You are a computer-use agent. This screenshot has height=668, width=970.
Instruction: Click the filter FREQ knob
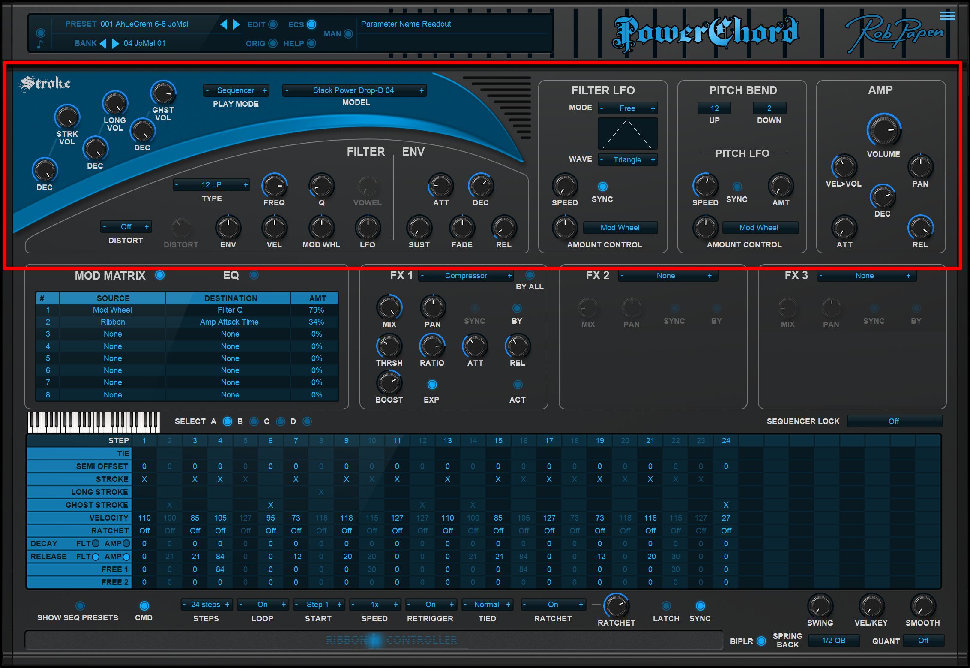(x=274, y=186)
